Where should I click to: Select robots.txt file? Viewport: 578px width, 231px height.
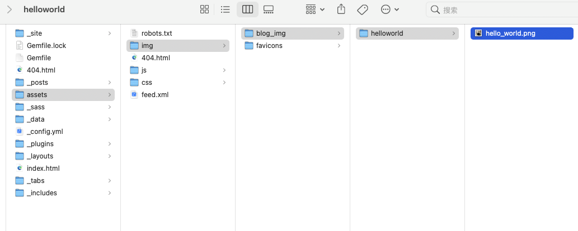(x=156, y=33)
